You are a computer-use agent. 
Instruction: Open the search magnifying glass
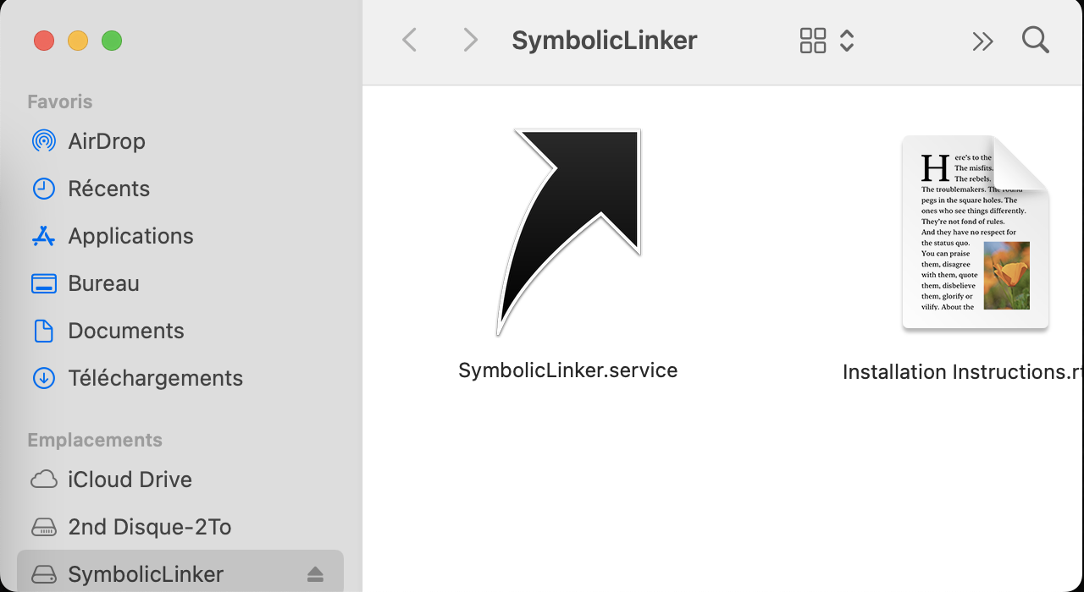[x=1035, y=40]
